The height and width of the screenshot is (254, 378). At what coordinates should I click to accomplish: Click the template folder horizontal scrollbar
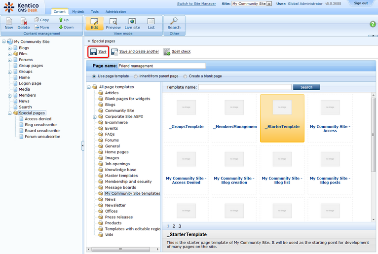click(x=120, y=249)
